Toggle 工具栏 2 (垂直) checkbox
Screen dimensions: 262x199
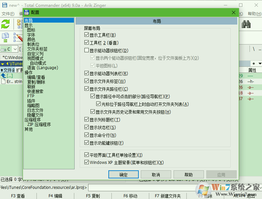tap(86, 42)
